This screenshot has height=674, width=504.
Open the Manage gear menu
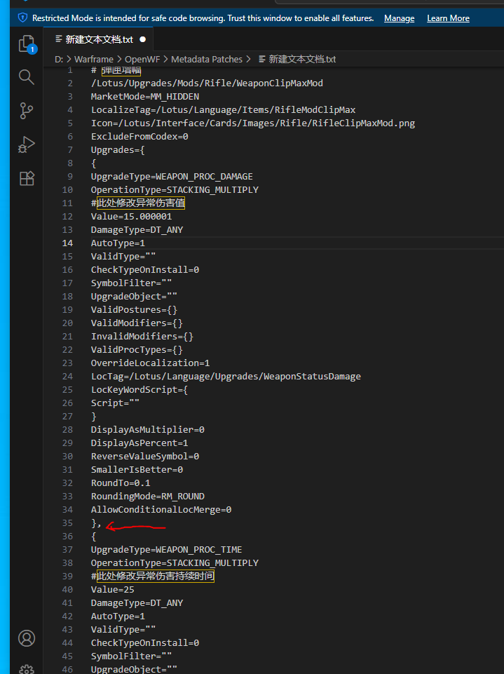click(27, 668)
